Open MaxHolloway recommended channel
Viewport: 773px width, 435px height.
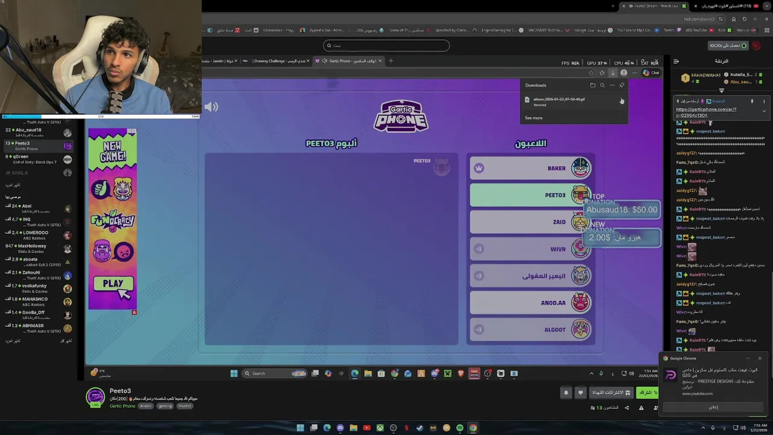tap(37, 248)
